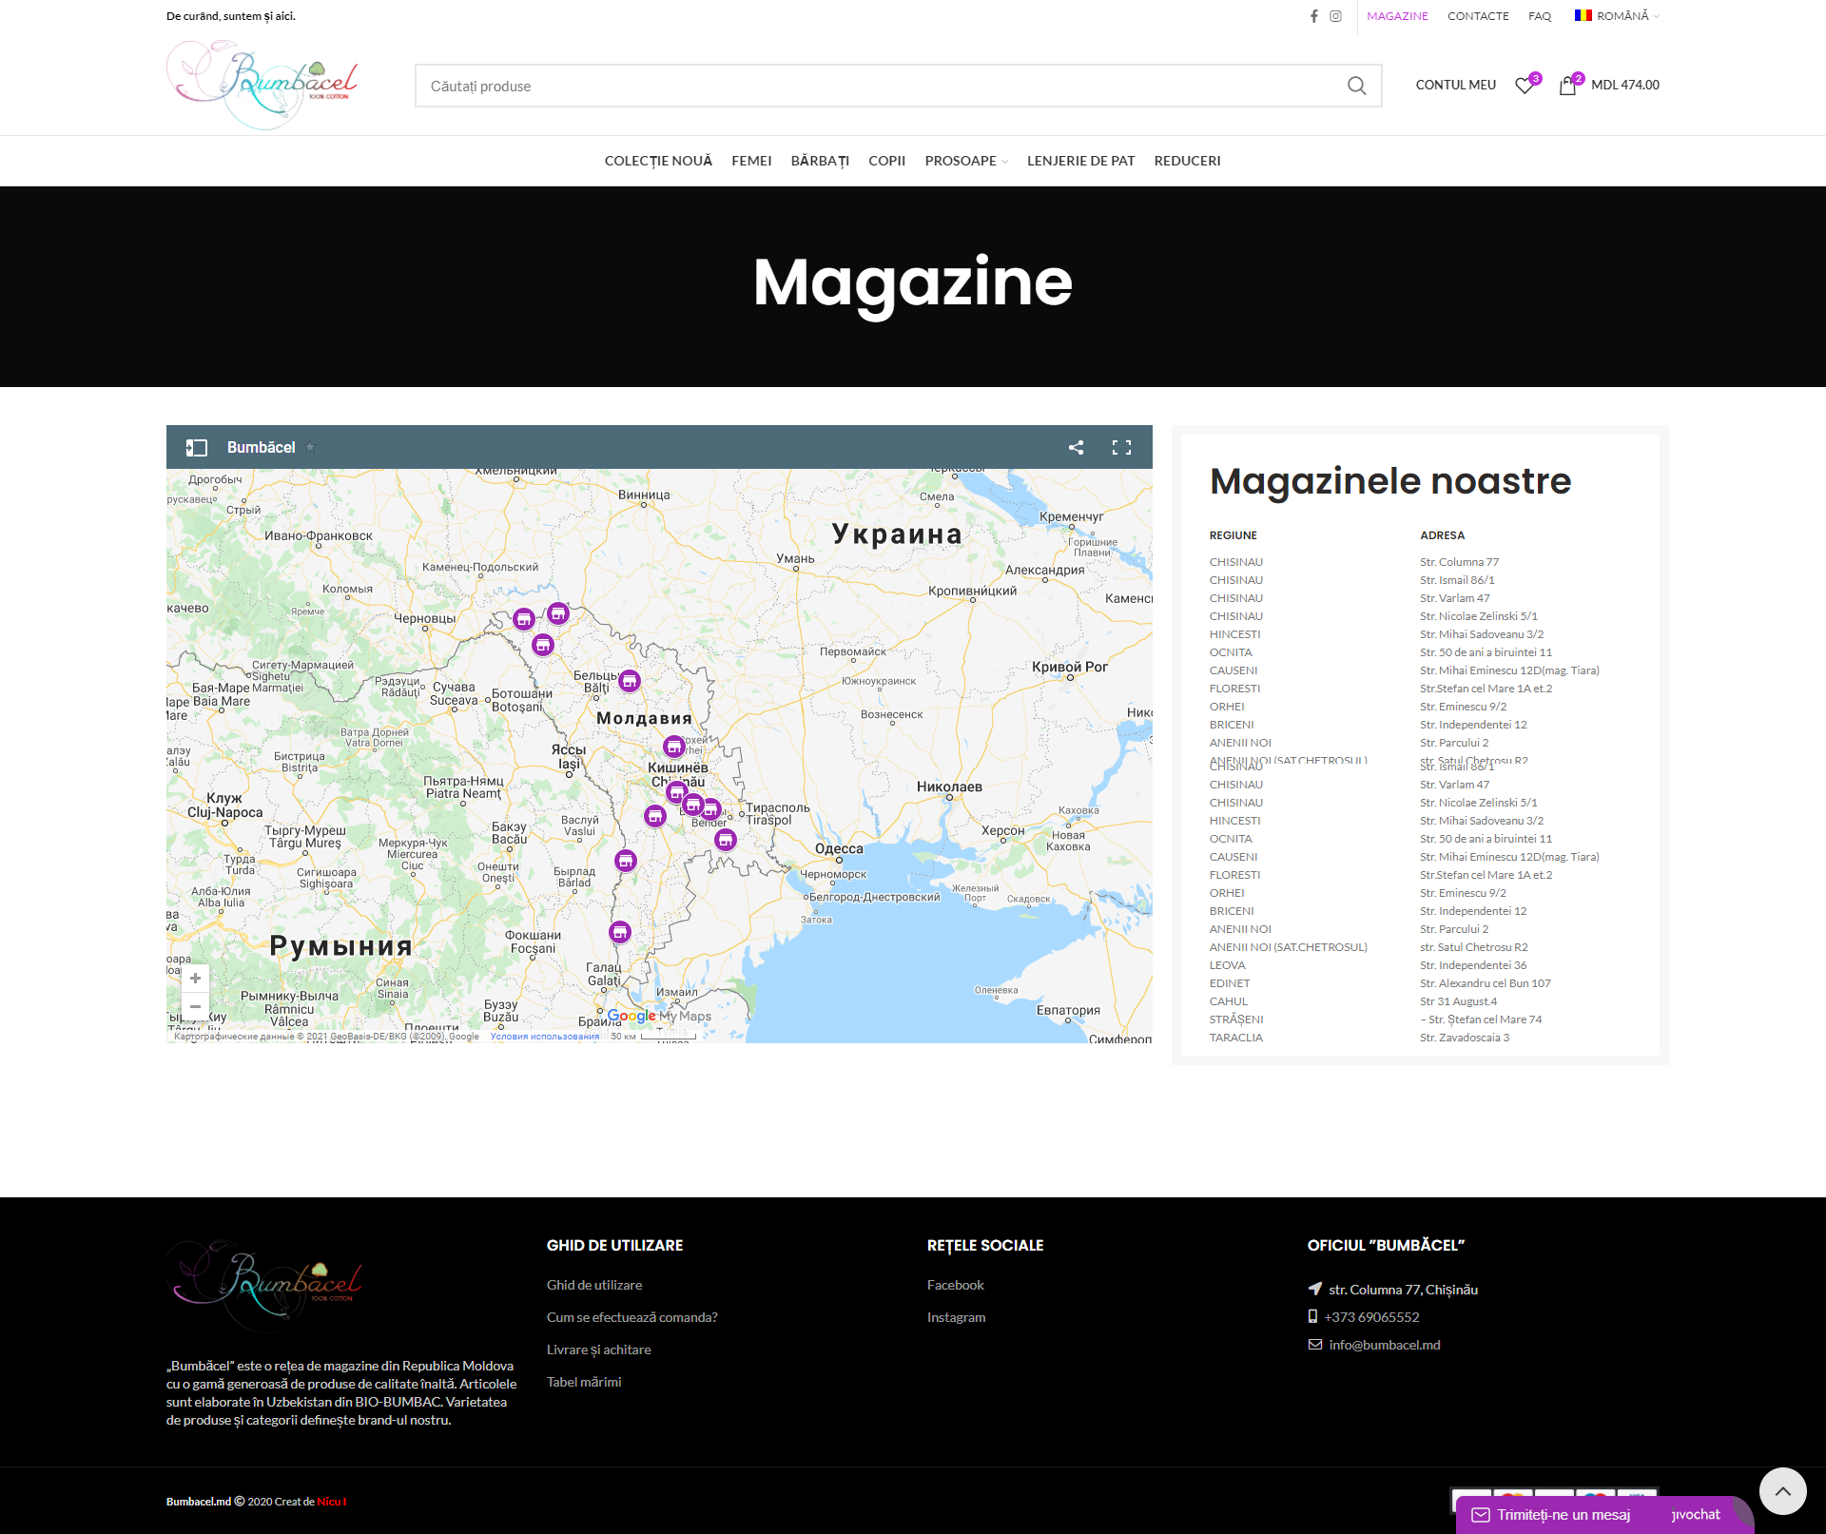
Task: Click in the Căutați produse search field
Action: (x=875, y=87)
